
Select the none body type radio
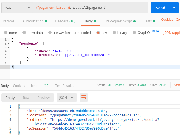click(x=6, y=33)
